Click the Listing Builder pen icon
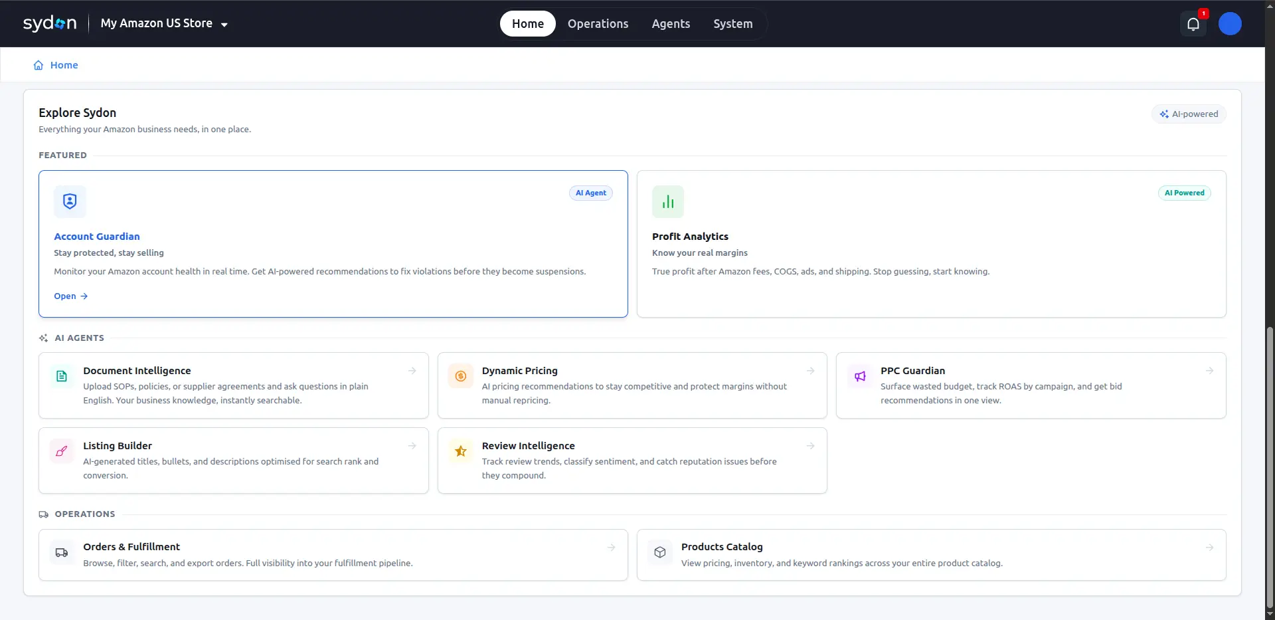The image size is (1275, 620). pos(62,451)
